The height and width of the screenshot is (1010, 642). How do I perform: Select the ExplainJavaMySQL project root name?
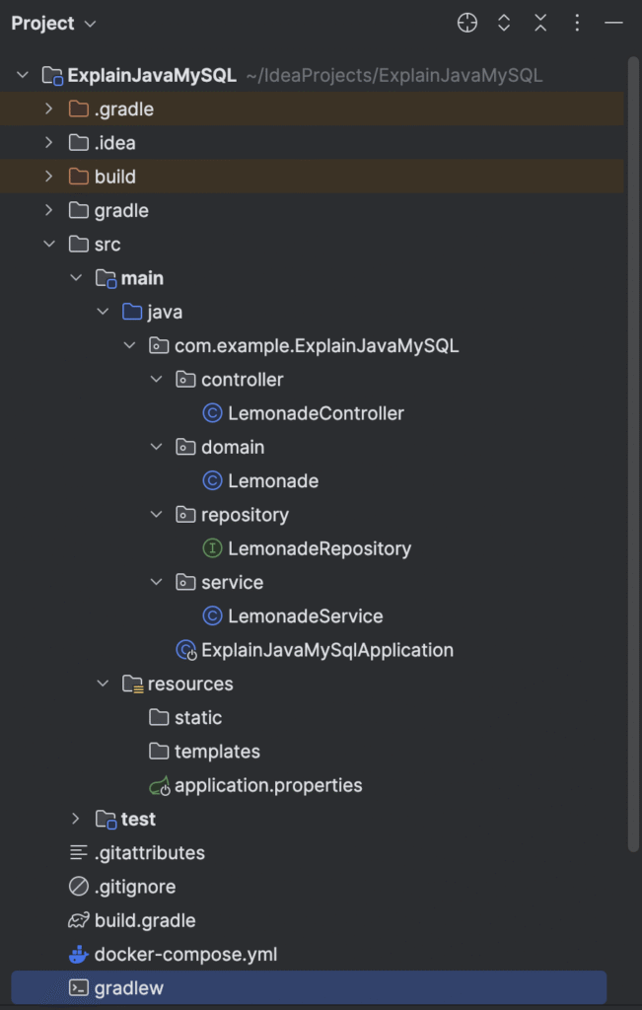click(152, 75)
